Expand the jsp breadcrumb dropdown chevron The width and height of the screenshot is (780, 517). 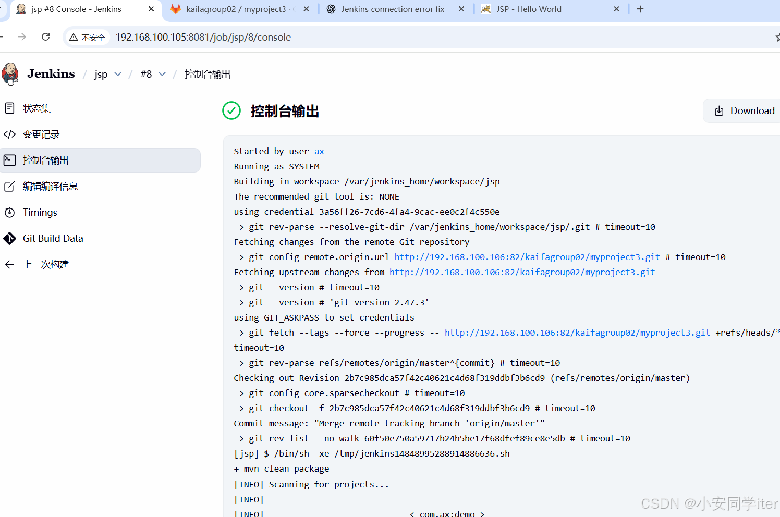(x=118, y=75)
